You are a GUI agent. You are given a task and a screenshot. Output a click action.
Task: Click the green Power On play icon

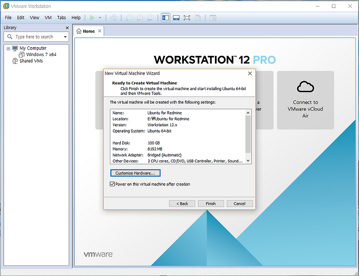point(92,17)
